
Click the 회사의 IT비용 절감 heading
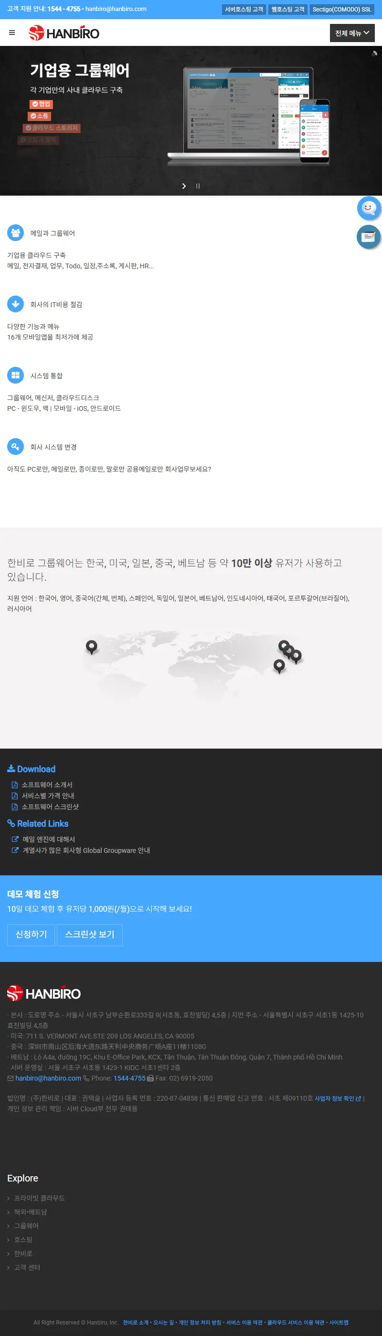coord(56,305)
